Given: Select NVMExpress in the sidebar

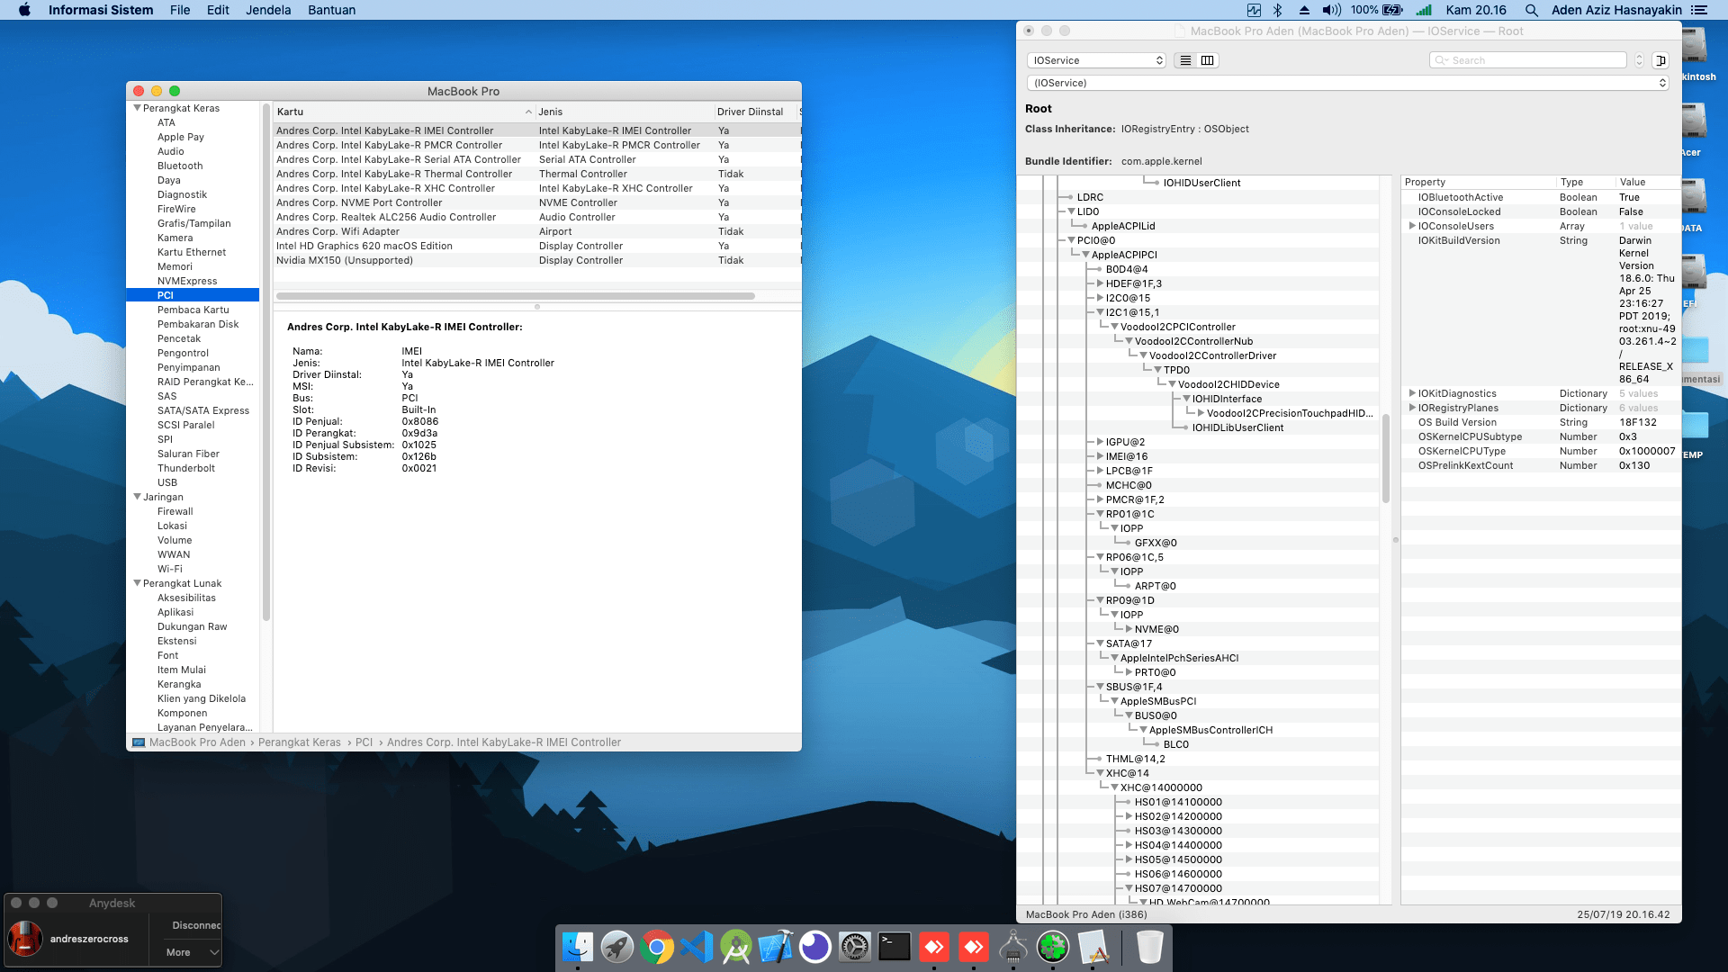Looking at the screenshot, I should [x=187, y=281].
